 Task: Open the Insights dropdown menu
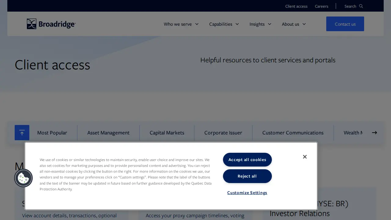(260, 24)
